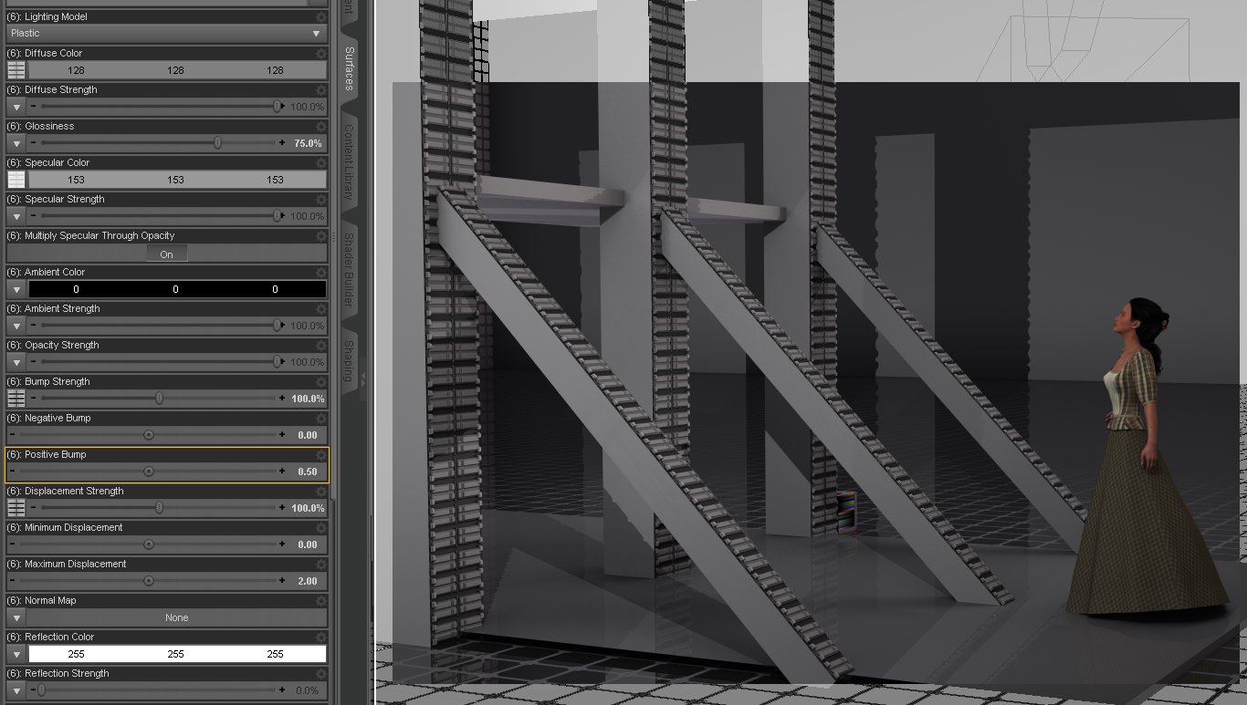Click the Glossiness 75.0% value field
Image resolution: width=1247 pixels, height=705 pixels.
[x=308, y=143]
